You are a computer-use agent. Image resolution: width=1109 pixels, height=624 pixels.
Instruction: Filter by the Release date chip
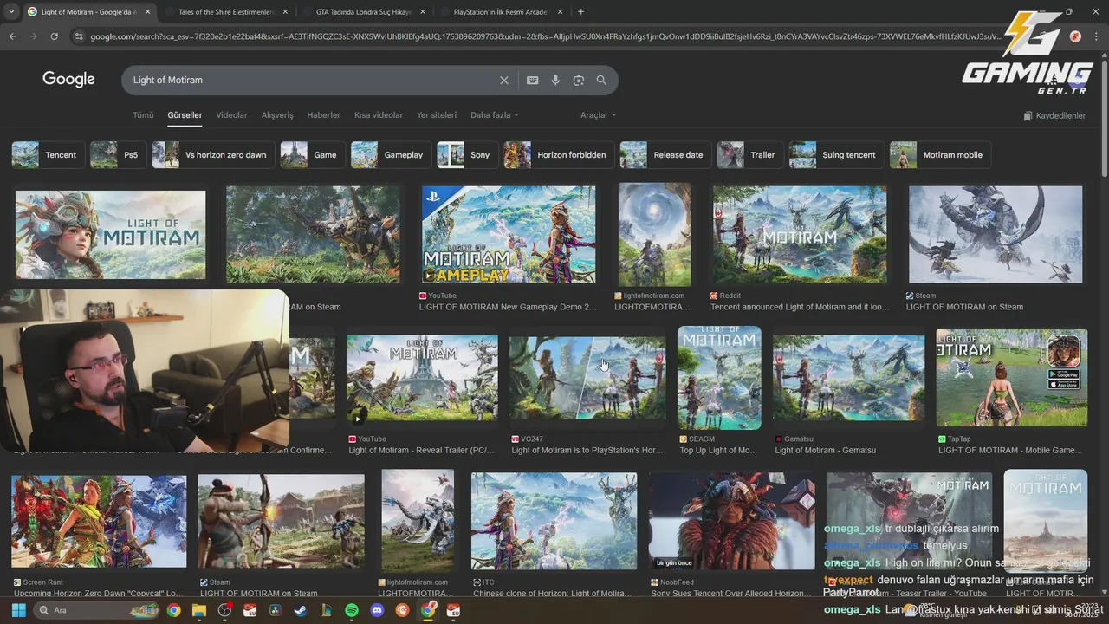pos(665,155)
